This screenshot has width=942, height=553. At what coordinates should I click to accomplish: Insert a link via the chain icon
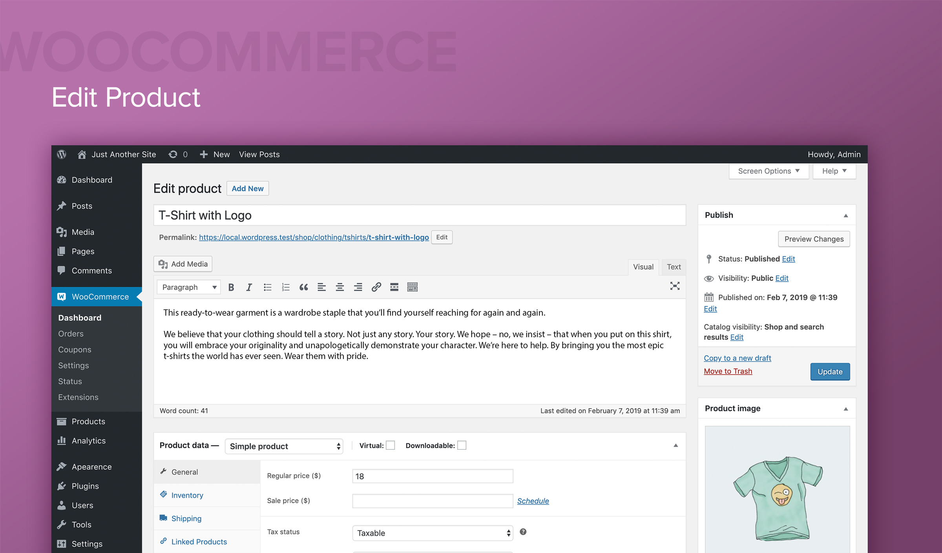tap(376, 287)
